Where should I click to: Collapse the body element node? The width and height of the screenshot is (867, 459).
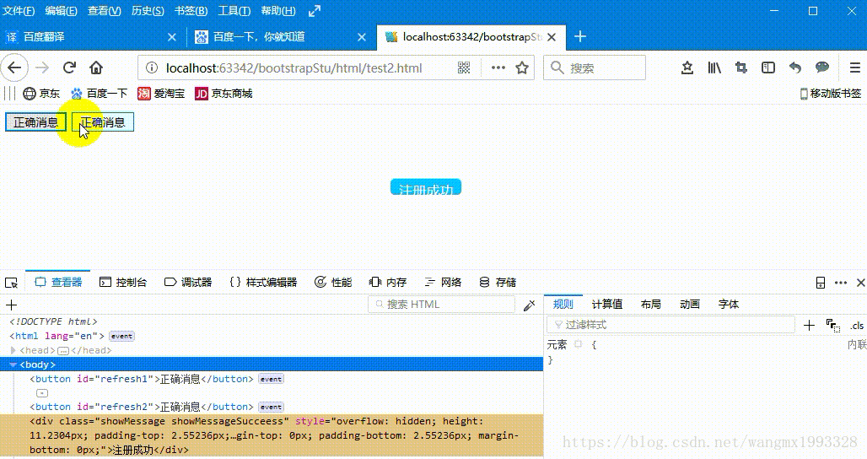[x=13, y=364]
